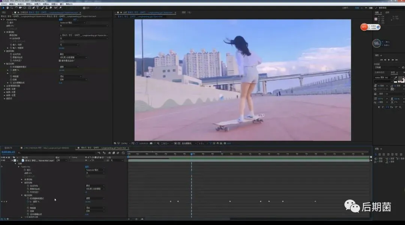Collapse the Twixtor Pro effect in timeline
This screenshot has height=225, width=405.
19,167
